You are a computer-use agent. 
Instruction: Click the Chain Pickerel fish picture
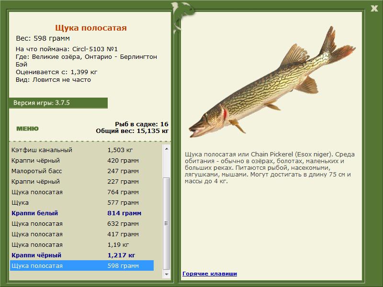pyautogui.click(x=272, y=82)
